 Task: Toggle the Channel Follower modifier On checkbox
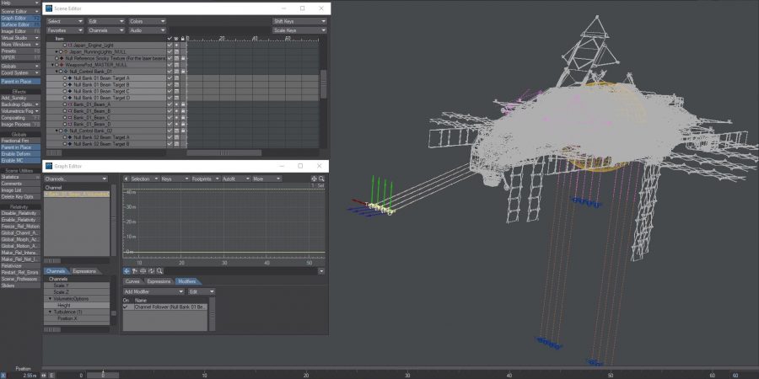[x=126, y=307]
